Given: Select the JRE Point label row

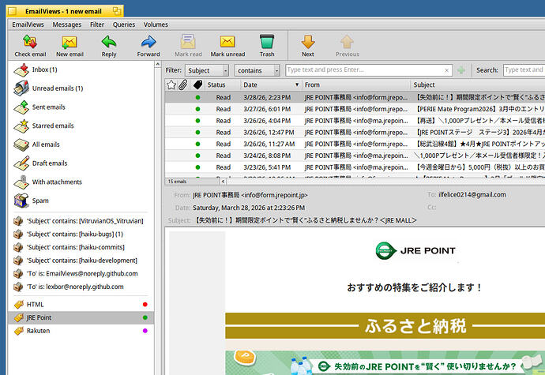Looking at the screenshot, I should click(81, 317).
